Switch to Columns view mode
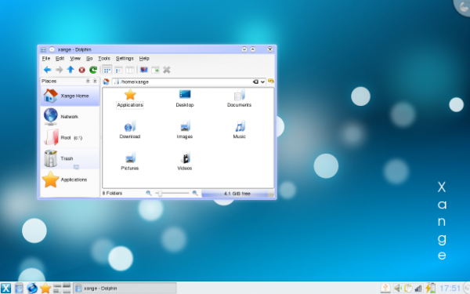Viewport: 470px width, 294px height. (130, 71)
